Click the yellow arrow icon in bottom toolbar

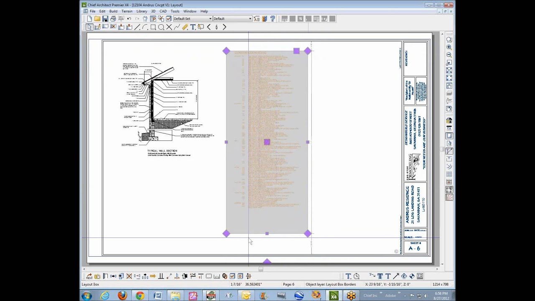coord(153,276)
